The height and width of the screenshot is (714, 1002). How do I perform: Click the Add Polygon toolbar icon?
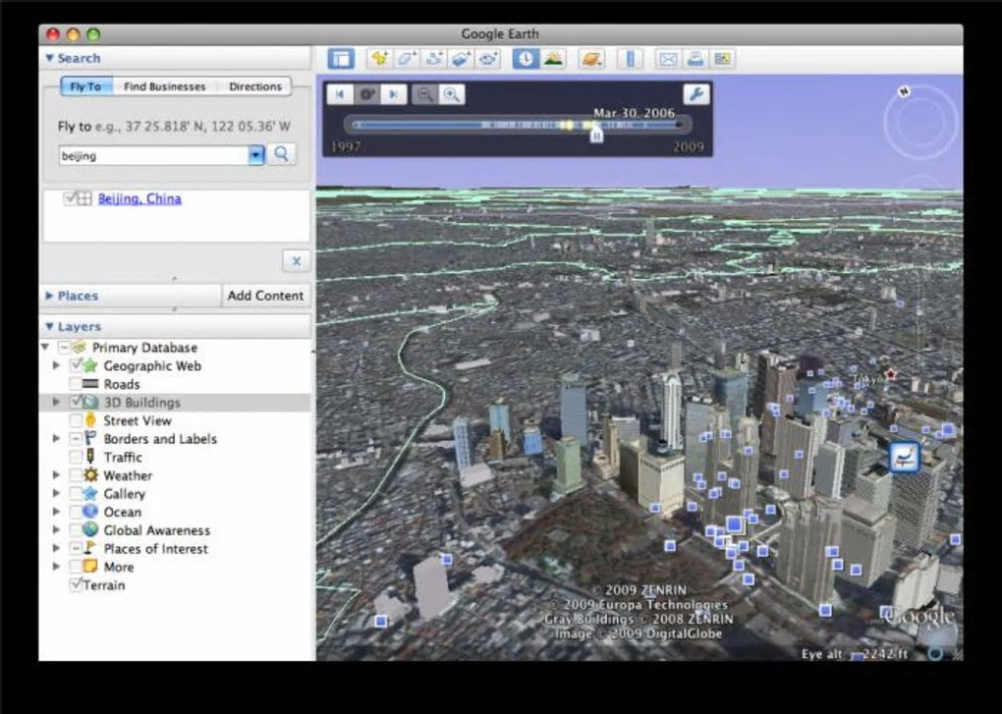(x=406, y=59)
